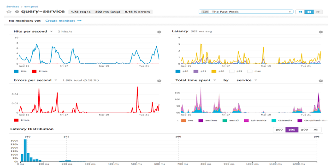
Task: Click the p95 marker in latency distribution
Action: 317,137
